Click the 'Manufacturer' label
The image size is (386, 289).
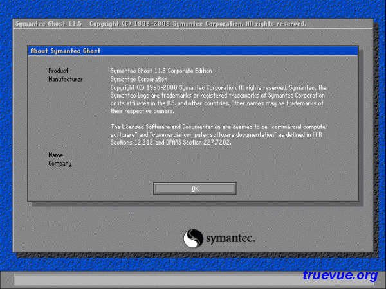(66, 80)
